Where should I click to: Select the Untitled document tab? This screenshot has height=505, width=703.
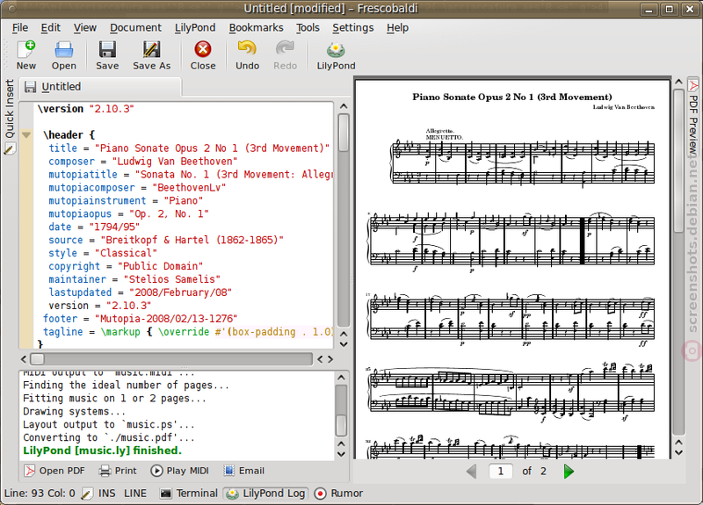100,87
